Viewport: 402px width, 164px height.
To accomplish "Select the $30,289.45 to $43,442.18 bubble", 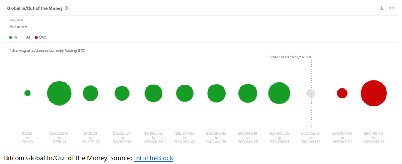I will [217, 93].
